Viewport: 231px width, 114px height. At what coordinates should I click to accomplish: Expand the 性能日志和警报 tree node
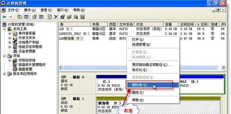[10, 47]
